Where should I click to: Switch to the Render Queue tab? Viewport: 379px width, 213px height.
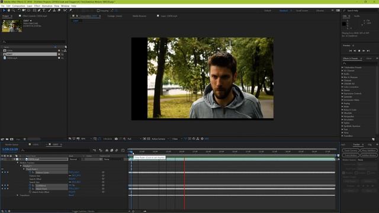tap(12, 144)
